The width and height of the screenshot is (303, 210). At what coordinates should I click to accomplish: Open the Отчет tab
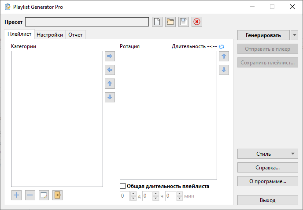[x=75, y=35]
